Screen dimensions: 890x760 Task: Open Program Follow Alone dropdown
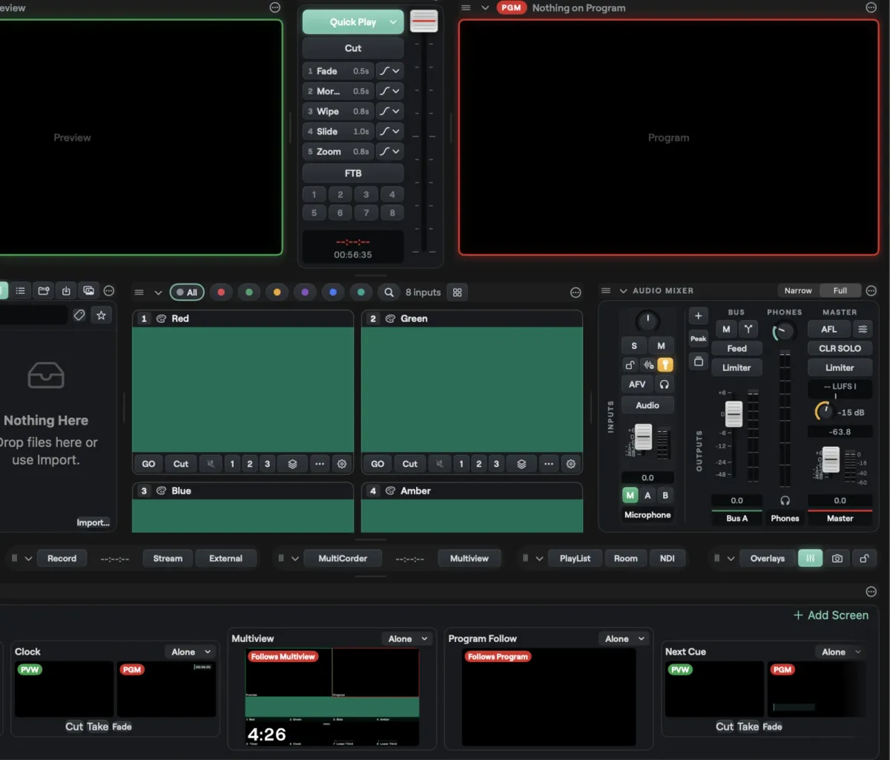click(x=624, y=638)
